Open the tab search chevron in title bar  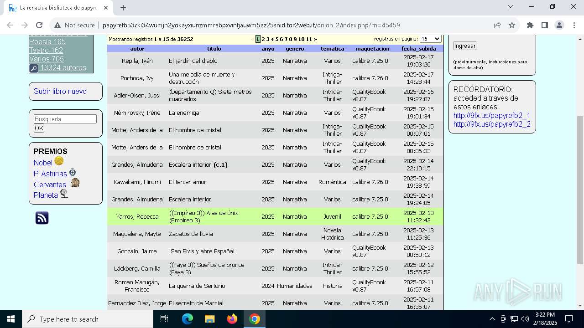click(x=511, y=6)
